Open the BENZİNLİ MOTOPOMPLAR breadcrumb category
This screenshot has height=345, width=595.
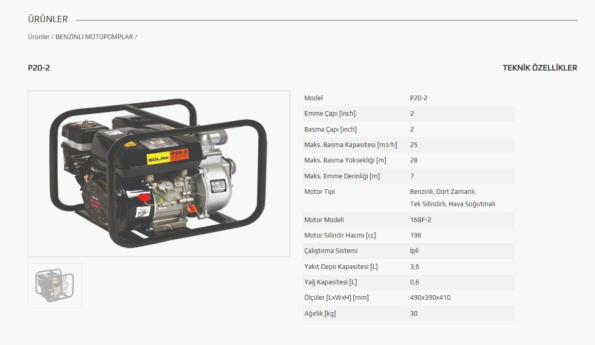click(94, 37)
